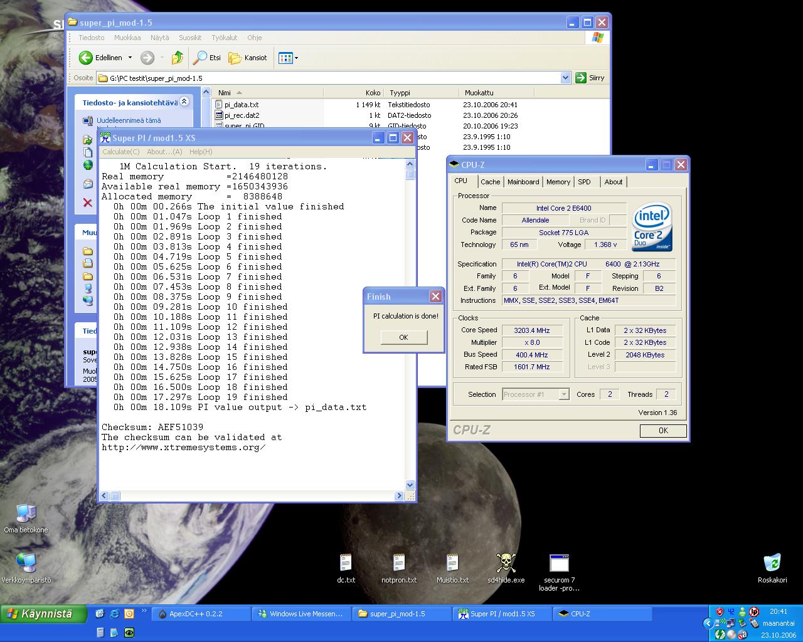The image size is (803, 642).
Task: Switch to the SPD tab in CPU-Z
Action: pyautogui.click(x=585, y=182)
